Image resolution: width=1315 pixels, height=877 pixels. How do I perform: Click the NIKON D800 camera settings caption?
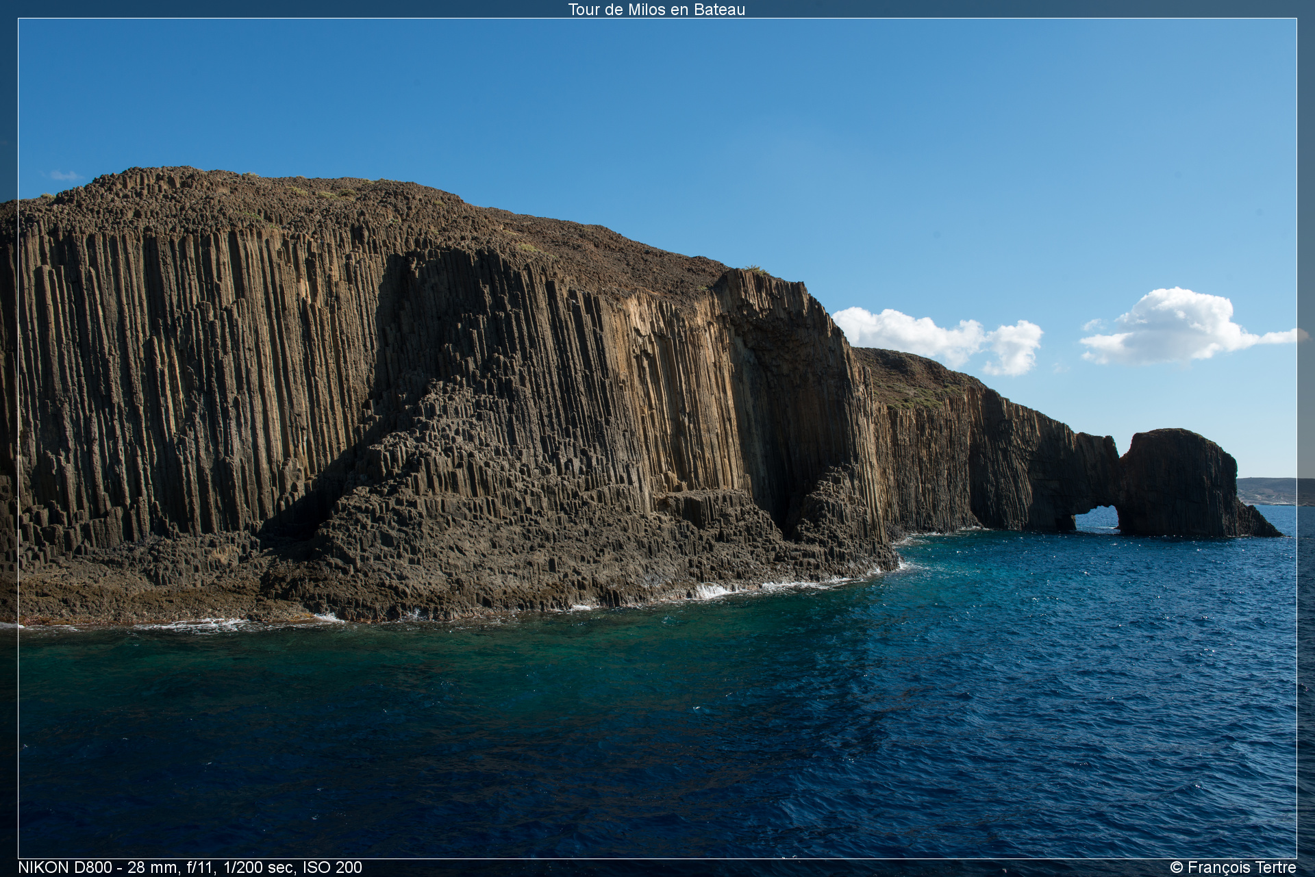click(190, 867)
